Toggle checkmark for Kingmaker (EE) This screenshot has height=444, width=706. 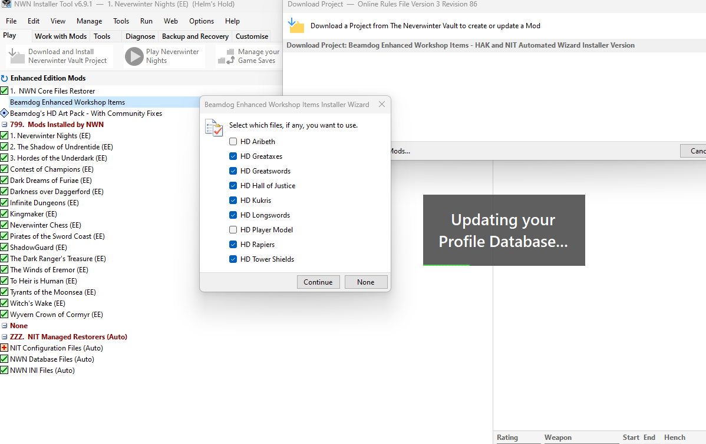coord(5,214)
